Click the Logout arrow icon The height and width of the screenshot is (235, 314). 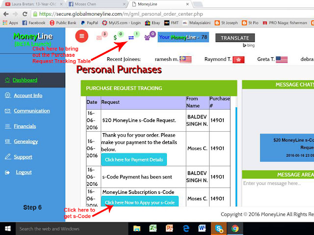7,172
